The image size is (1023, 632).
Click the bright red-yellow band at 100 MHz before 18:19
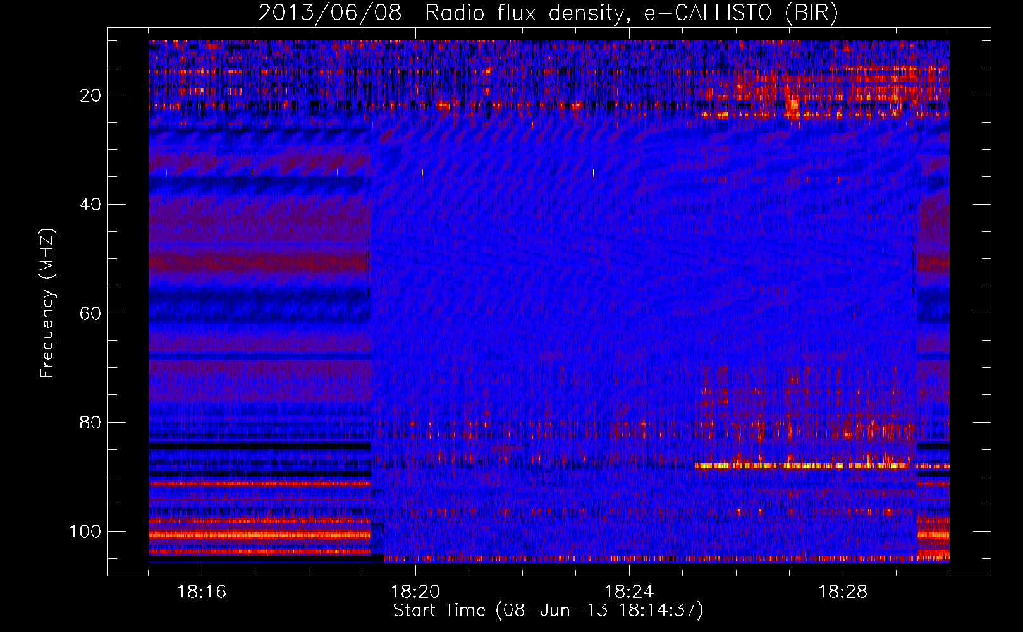(259, 535)
